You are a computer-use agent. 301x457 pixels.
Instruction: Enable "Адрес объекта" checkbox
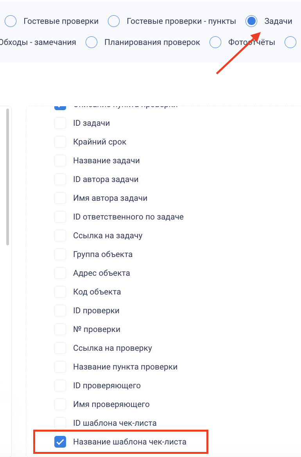click(x=60, y=273)
